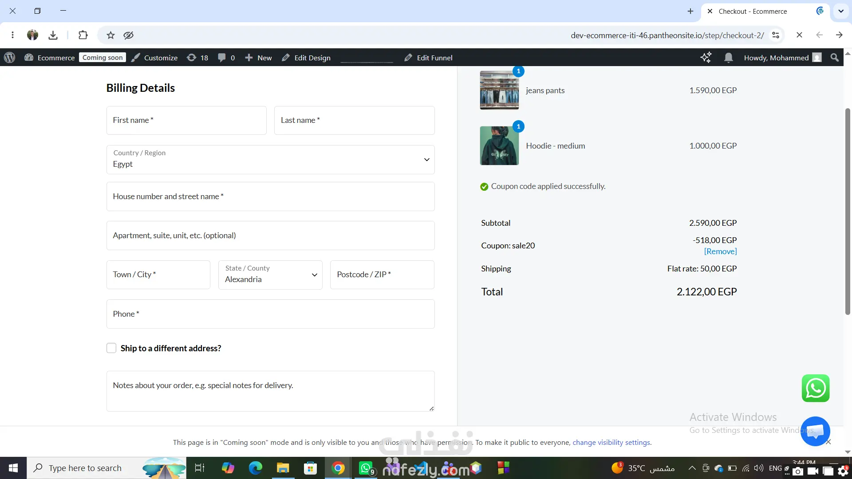The image size is (852, 479).
Task: Bookmark this page with the star icon
Action: pyautogui.click(x=110, y=35)
